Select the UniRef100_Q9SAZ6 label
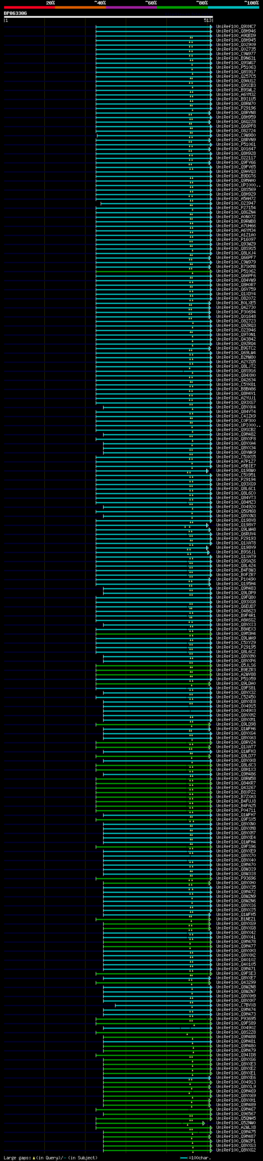This screenshot has width=263, height=1161. tap(235, 561)
